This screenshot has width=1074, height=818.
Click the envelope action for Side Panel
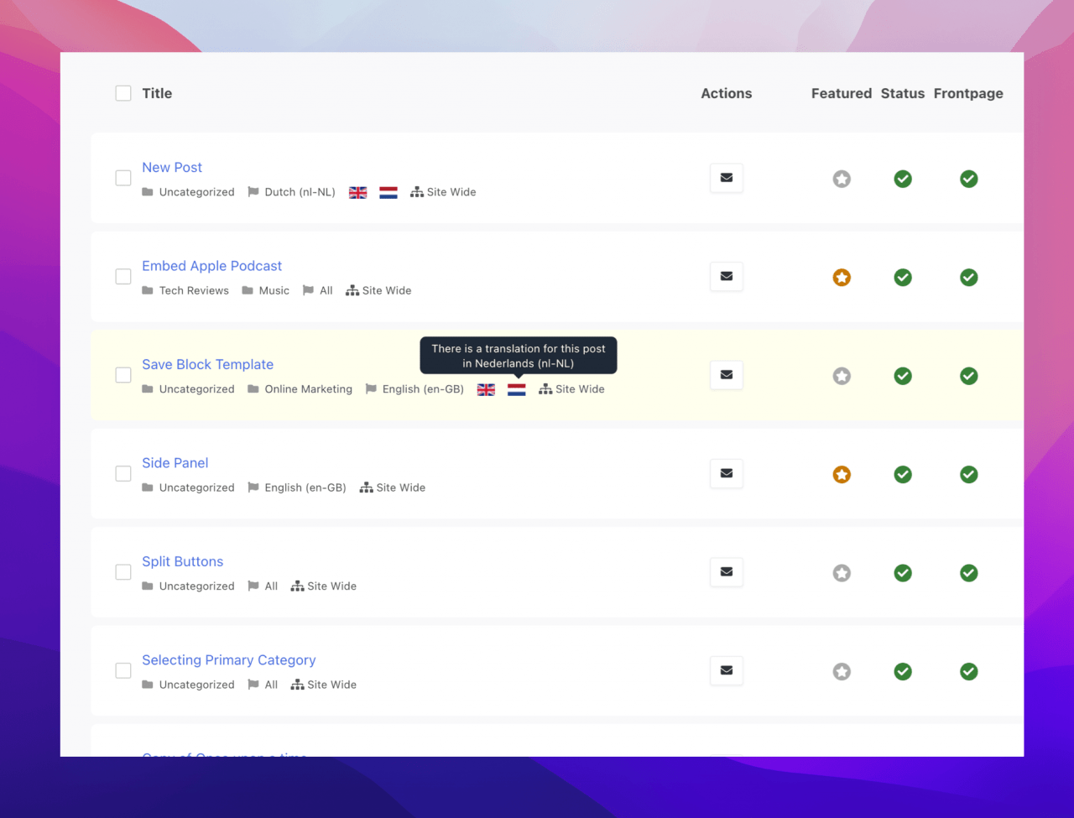[x=726, y=473]
